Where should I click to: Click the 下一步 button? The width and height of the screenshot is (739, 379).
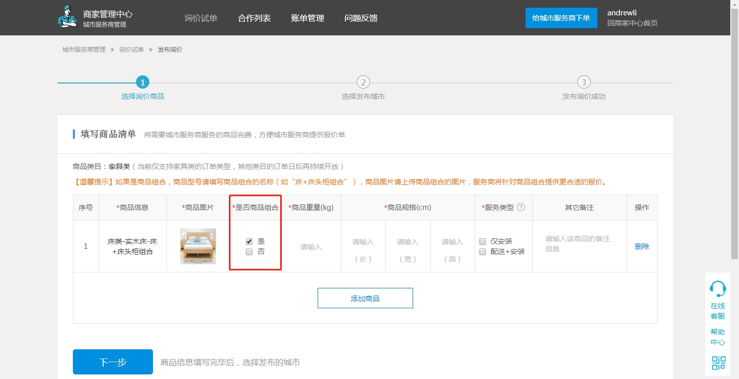pos(113,362)
